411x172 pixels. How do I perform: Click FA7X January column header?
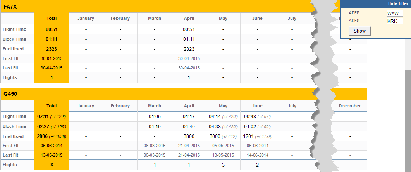point(86,18)
